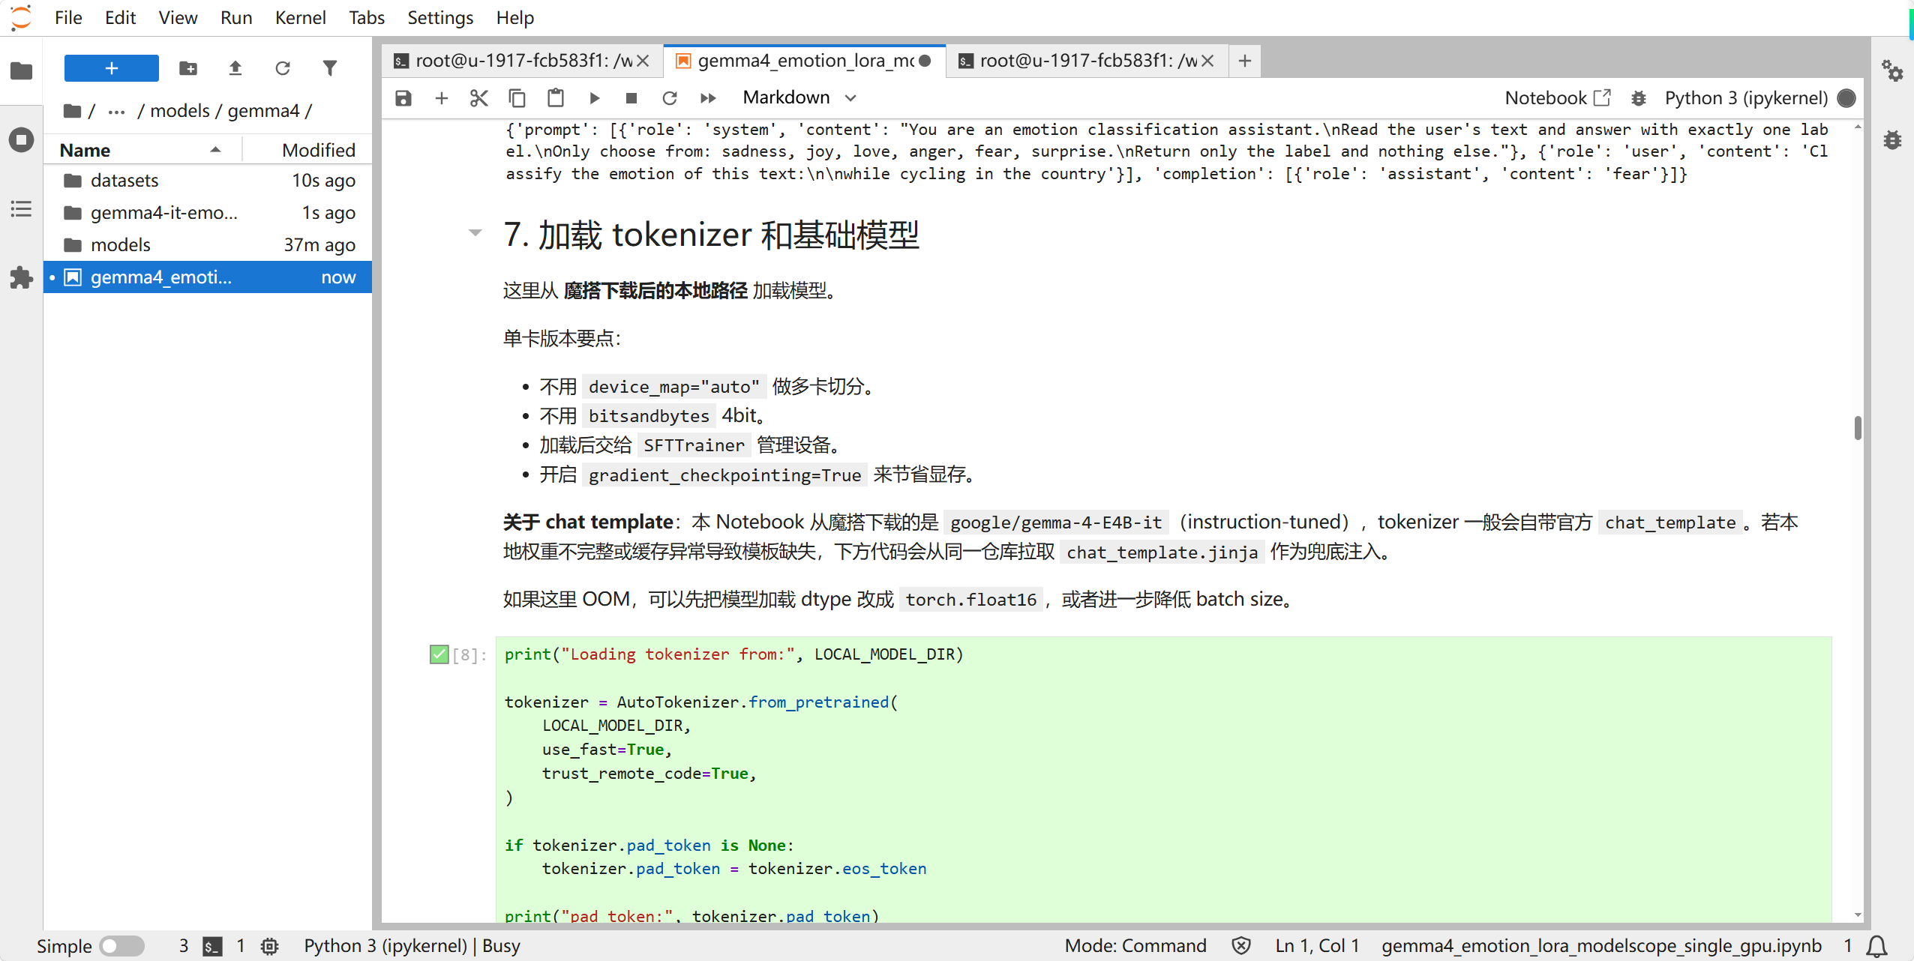This screenshot has height=961, width=1914.
Task: Open notebook in Notebook interface
Action: coord(1558,98)
